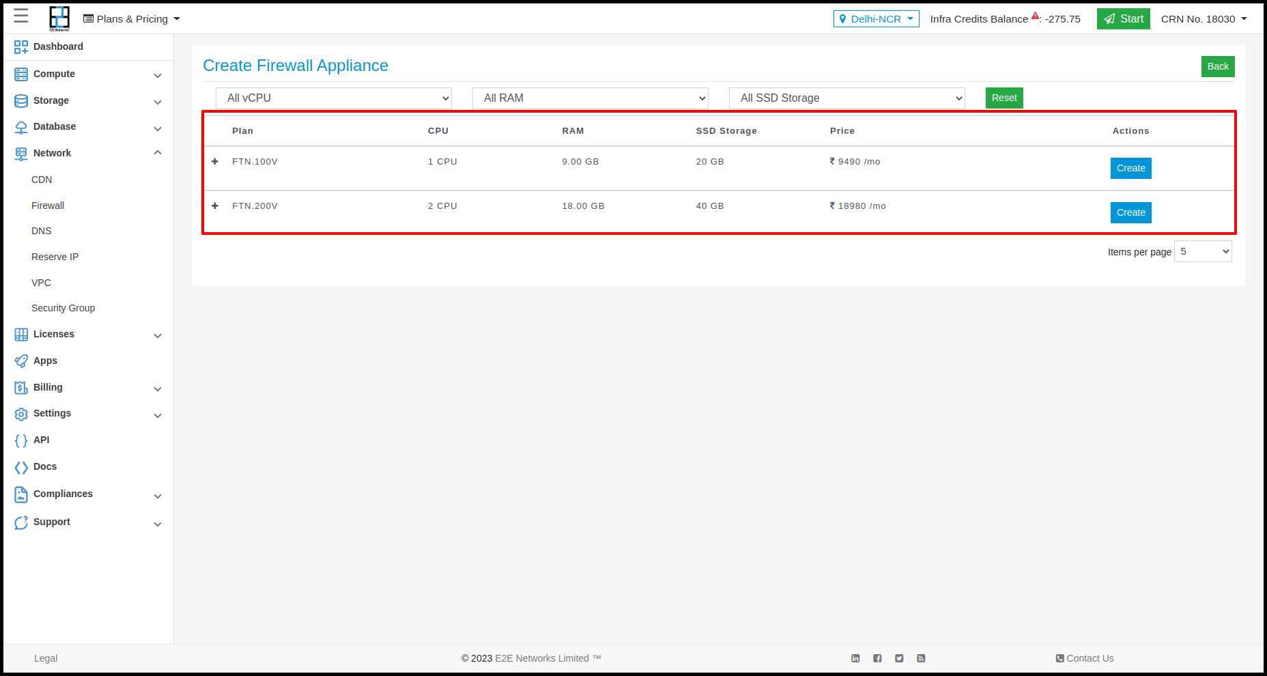Click the 18.00 GB RAM value
The height and width of the screenshot is (676, 1267).
(583, 206)
